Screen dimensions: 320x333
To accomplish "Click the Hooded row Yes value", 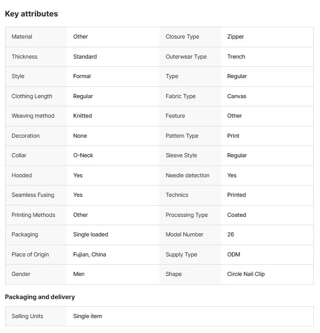I will tap(78, 175).
